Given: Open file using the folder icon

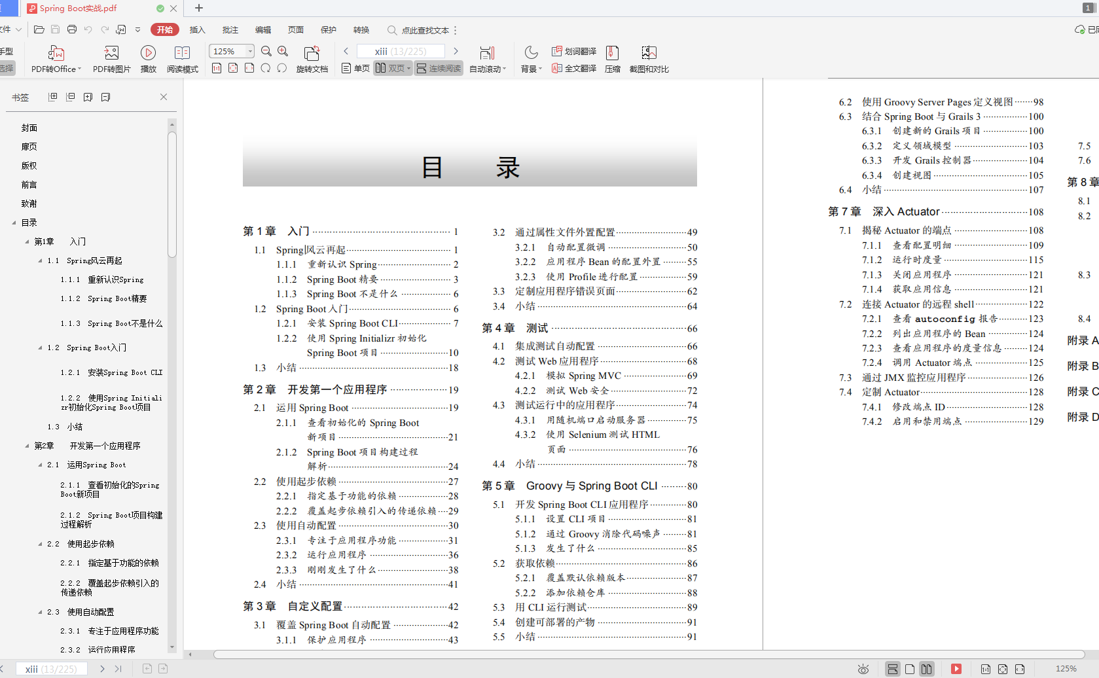Looking at the screenshot, I should pyautogui.click(x=39, y=29).
